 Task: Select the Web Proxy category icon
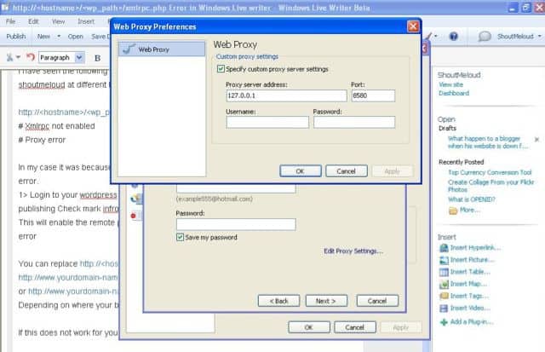coord(129,49)
